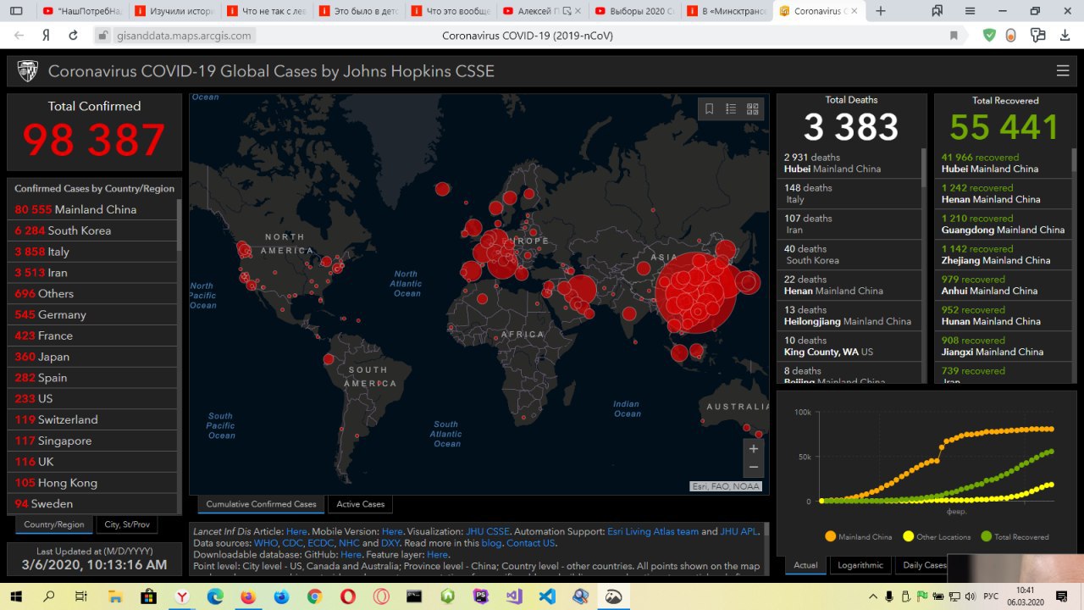This screenshot has height=610, width=1084.
Task: Open taskbar search magnifier
Action: tap(49, 596)
